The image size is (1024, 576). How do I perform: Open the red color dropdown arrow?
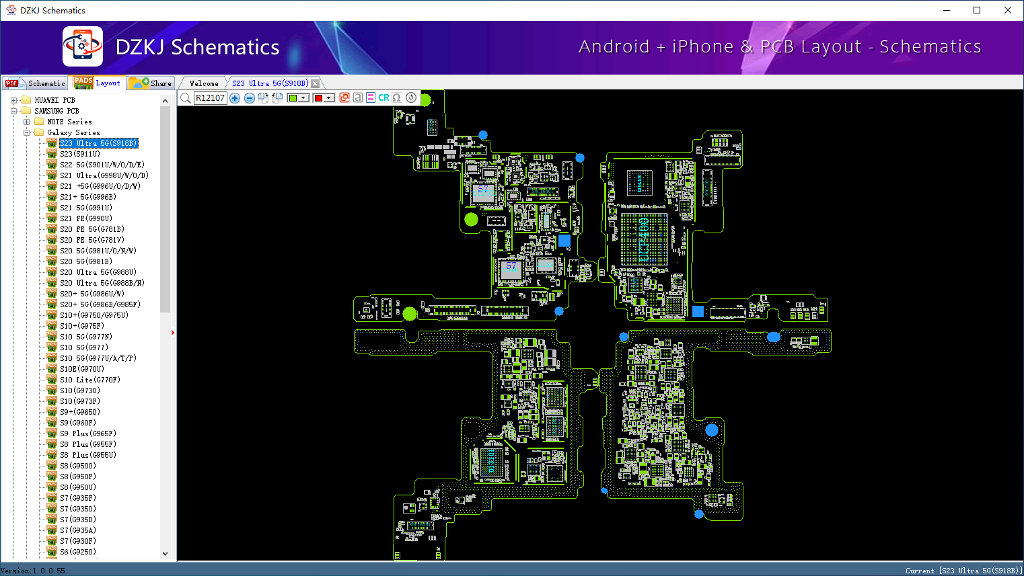coord(329,98)
